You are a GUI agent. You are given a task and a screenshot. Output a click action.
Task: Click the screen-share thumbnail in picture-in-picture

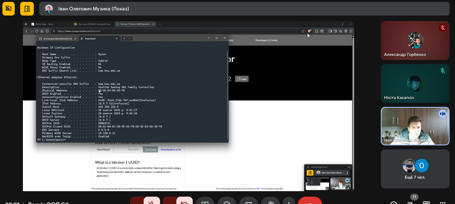click(317, 184)
